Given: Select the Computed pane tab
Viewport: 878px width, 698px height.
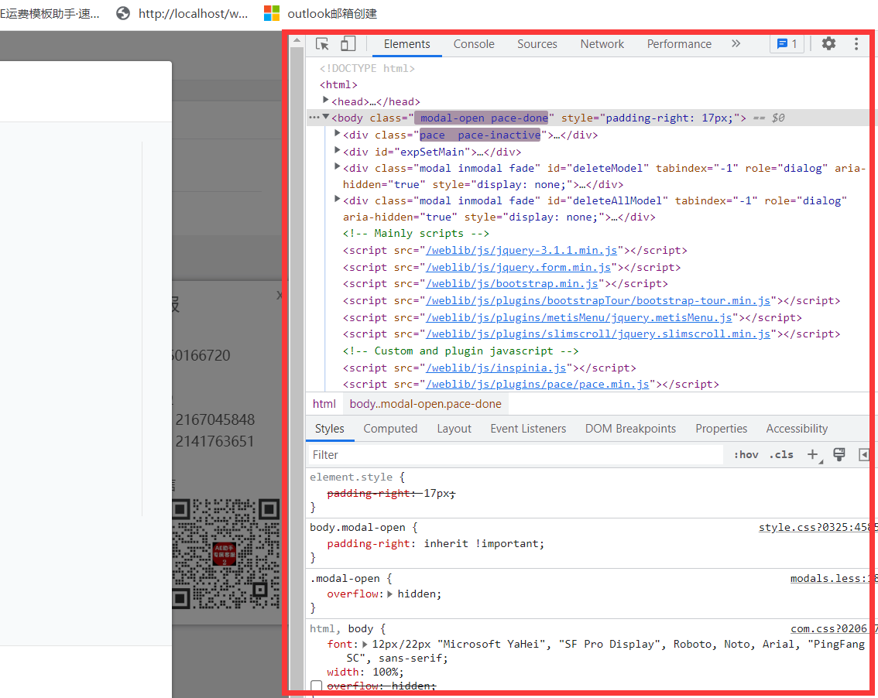Looking at the screenshot, I should [390, 429].
